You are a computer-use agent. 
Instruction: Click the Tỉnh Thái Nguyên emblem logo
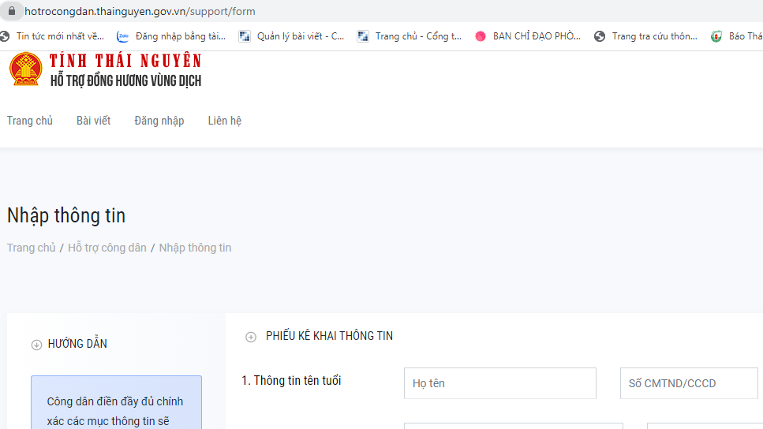coord(24,69)
